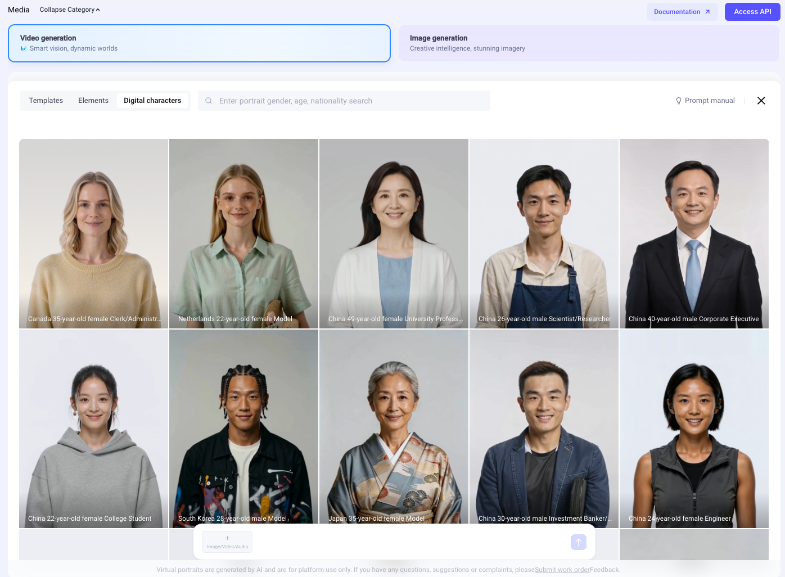Select the Video generation card
This screenshot has width=785, height=577.
[x=199, y=43]
